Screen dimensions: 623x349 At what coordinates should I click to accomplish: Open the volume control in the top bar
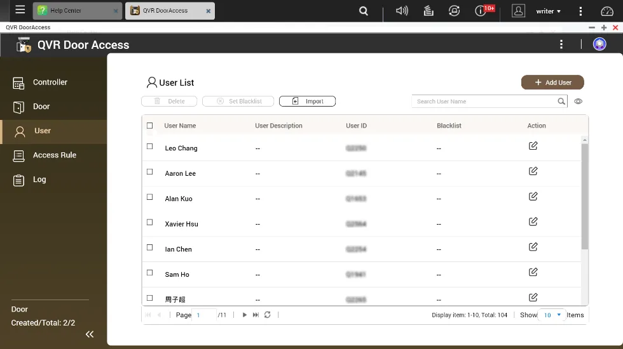point(402,11)
